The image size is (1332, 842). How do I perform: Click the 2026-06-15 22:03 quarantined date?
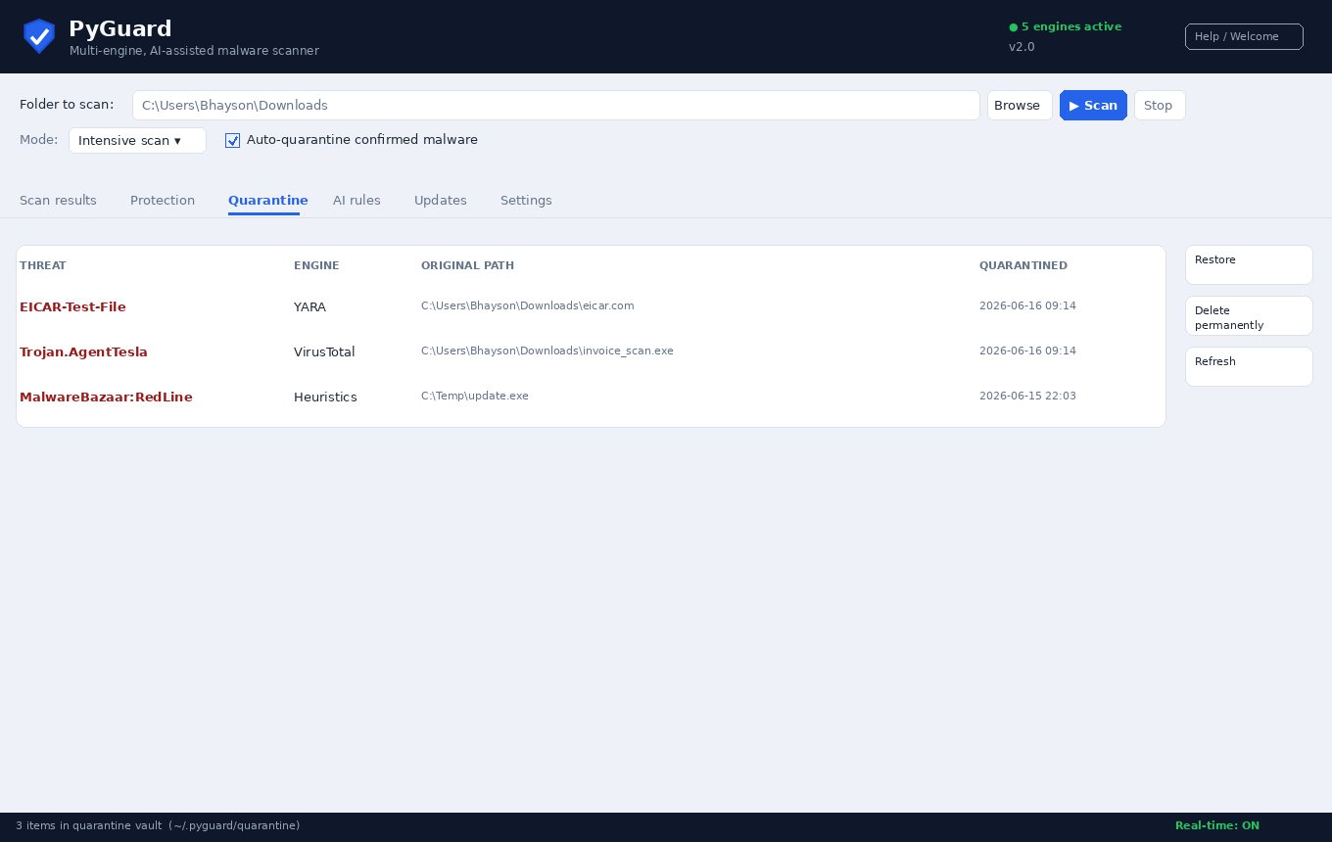1027,396
